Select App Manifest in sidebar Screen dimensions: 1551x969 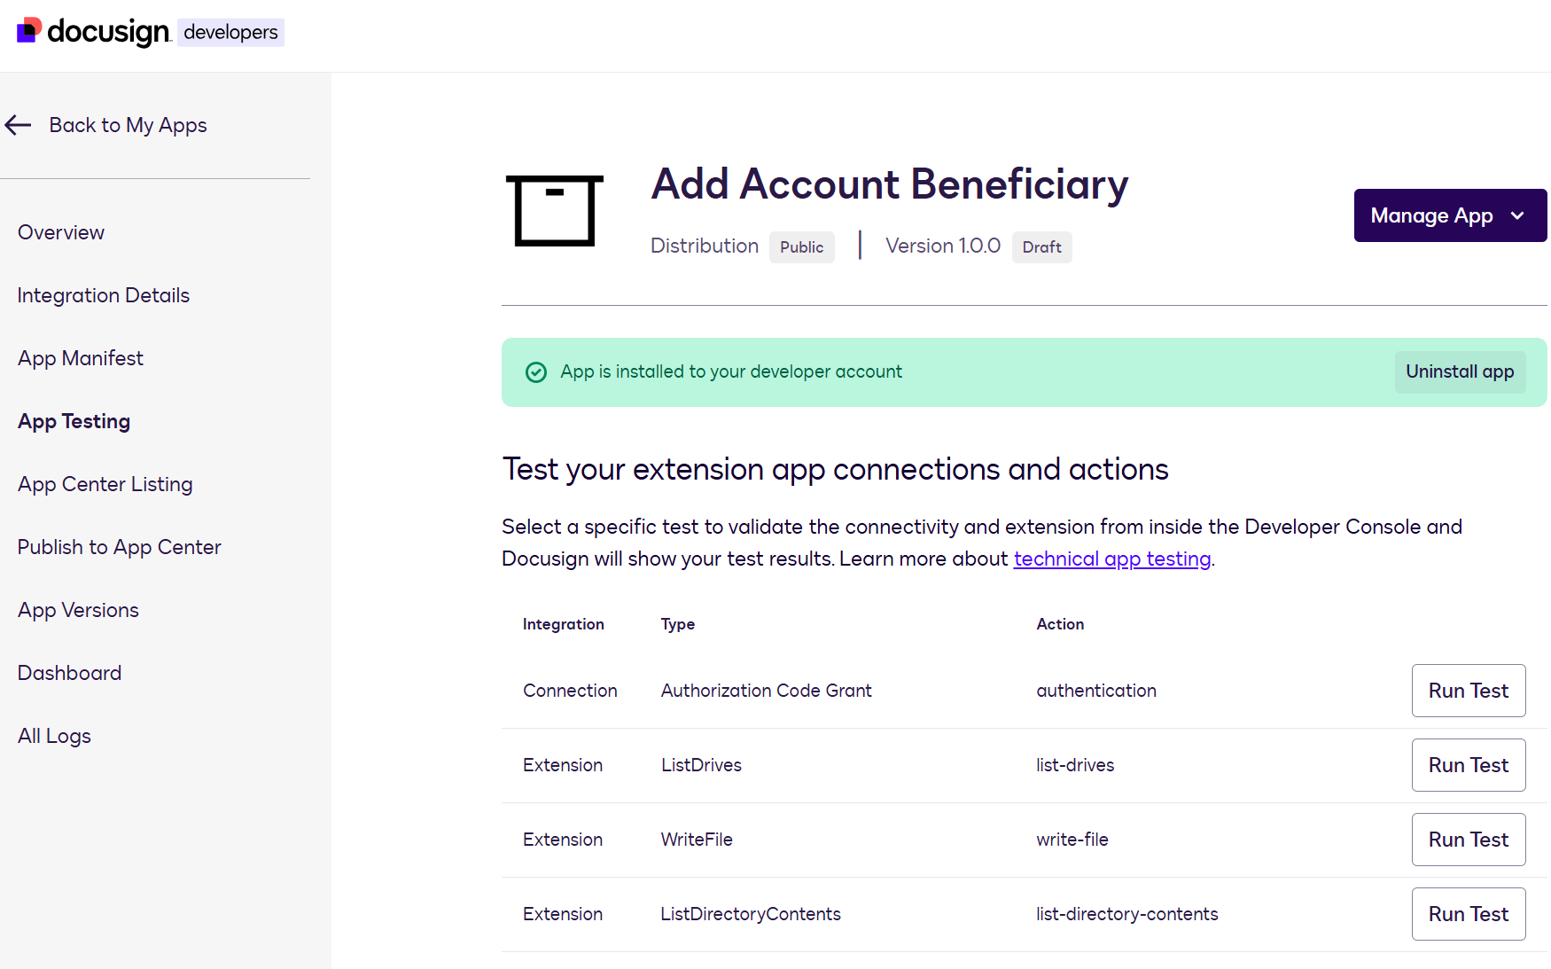81,358
